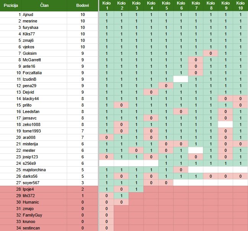Select the Bodovi value for soyer567
The width and height of the screenshot is (248, 231).
[x=82, y=183]
